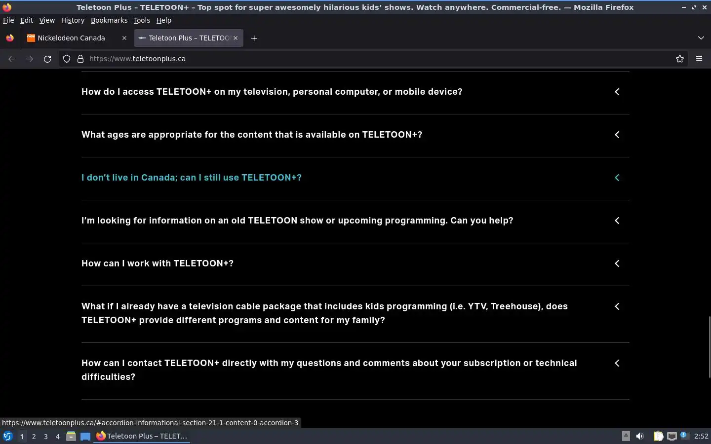Click the show desktop taskbar icon
711x444 pixels.
click(x=85, y=436)
